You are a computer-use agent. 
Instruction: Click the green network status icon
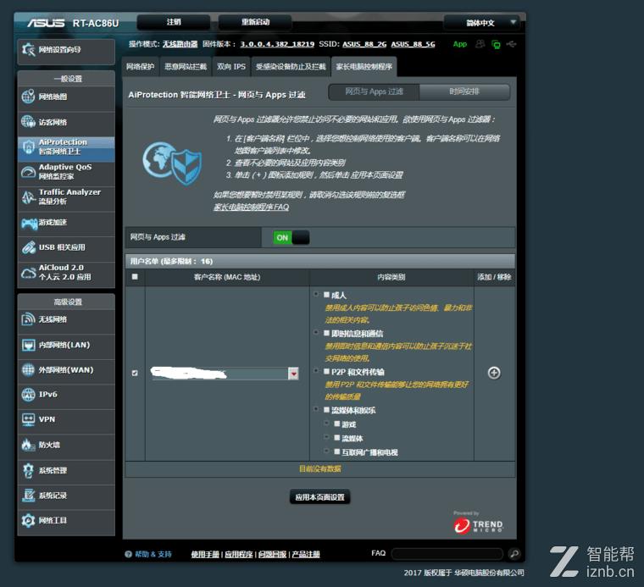[497, 44]
